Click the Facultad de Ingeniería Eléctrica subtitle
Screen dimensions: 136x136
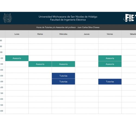click(68, 20)
